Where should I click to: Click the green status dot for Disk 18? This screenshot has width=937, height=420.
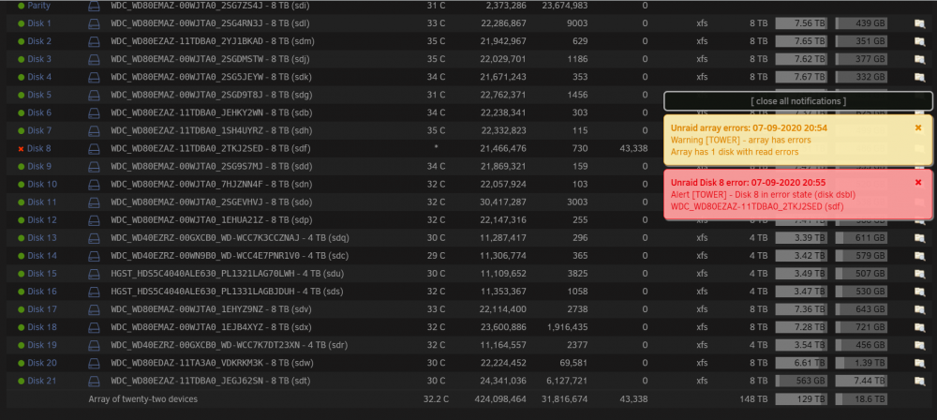21,328
